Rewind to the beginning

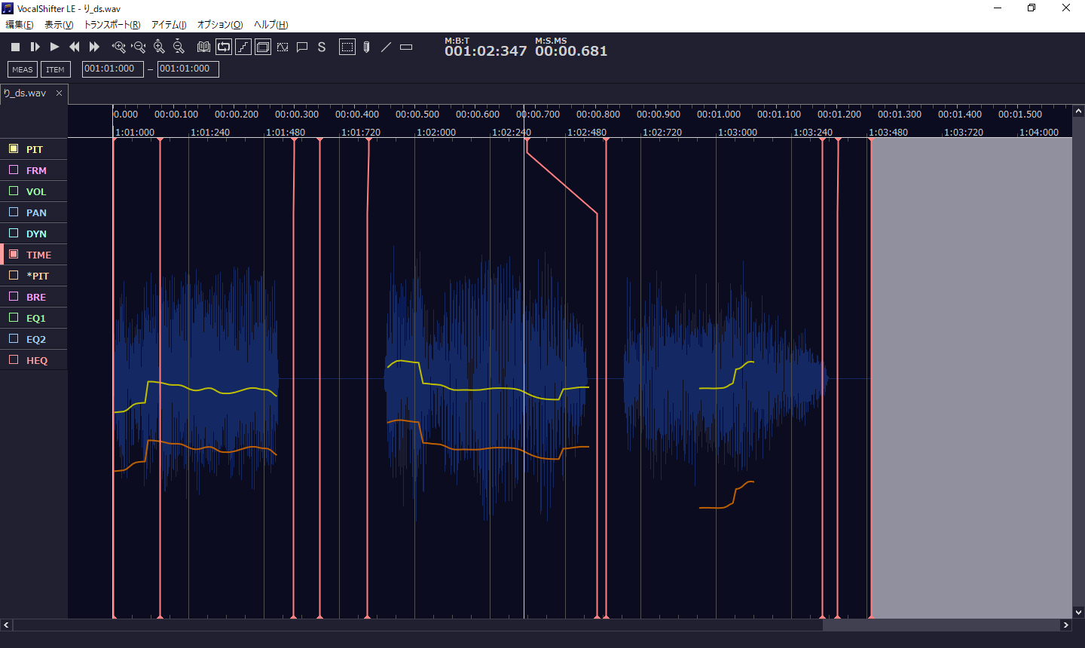[x=75, y=47]
